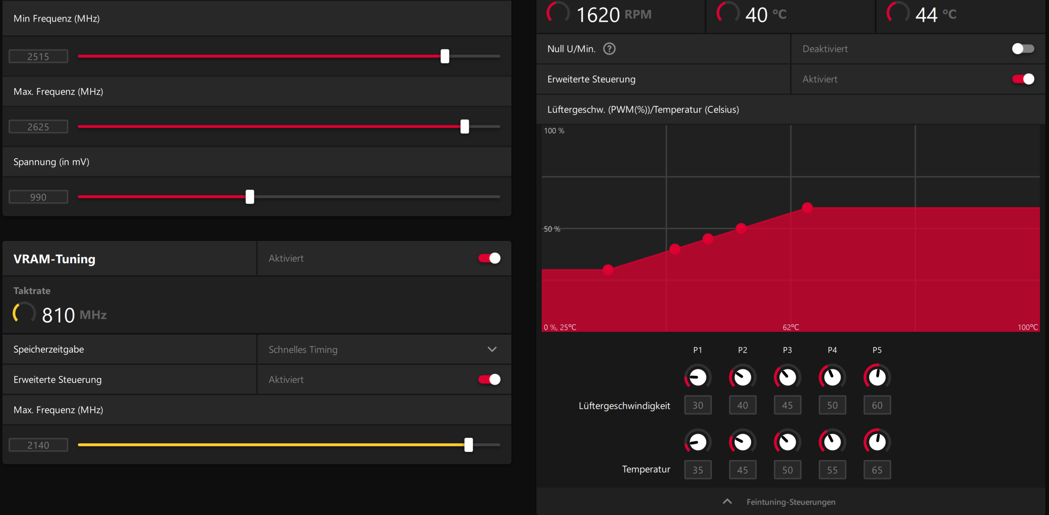The image size is (1049, 515).
Task: Click the P1 Lüftergeschwindigkeit dial knob
Action: [x=698, y=377]
